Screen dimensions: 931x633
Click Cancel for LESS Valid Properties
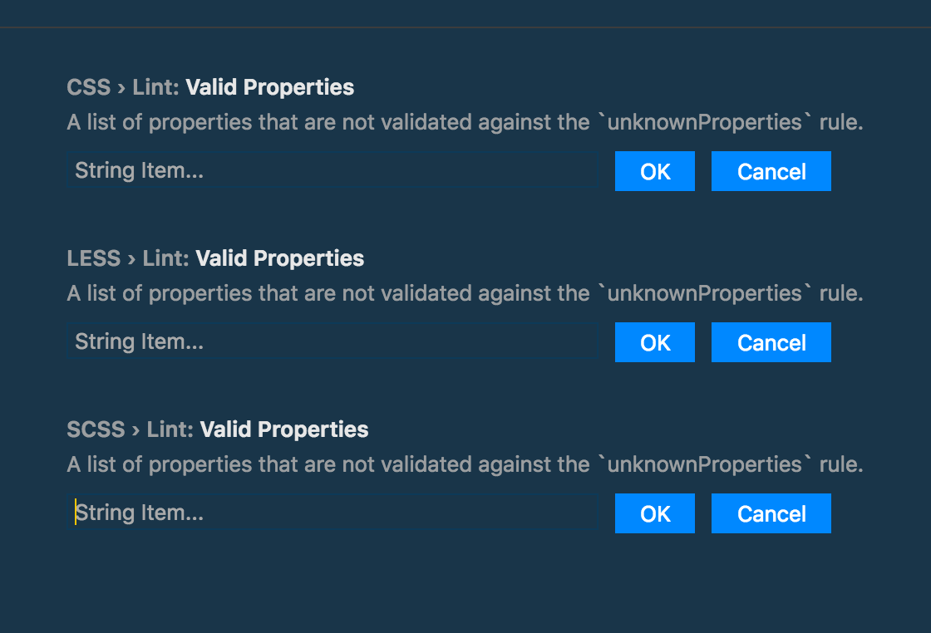click(x=771, y=341)
